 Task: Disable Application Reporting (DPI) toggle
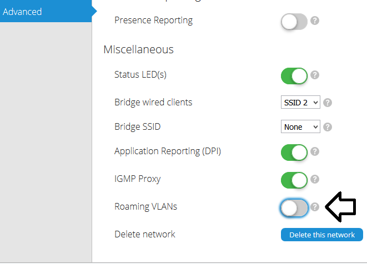(294, 153)
